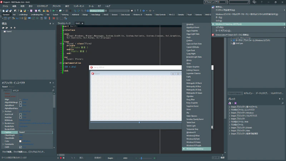The width and height of the screenshot is (286, 161).
Task: Click the zoom in plus button
Action: (154, 158)
